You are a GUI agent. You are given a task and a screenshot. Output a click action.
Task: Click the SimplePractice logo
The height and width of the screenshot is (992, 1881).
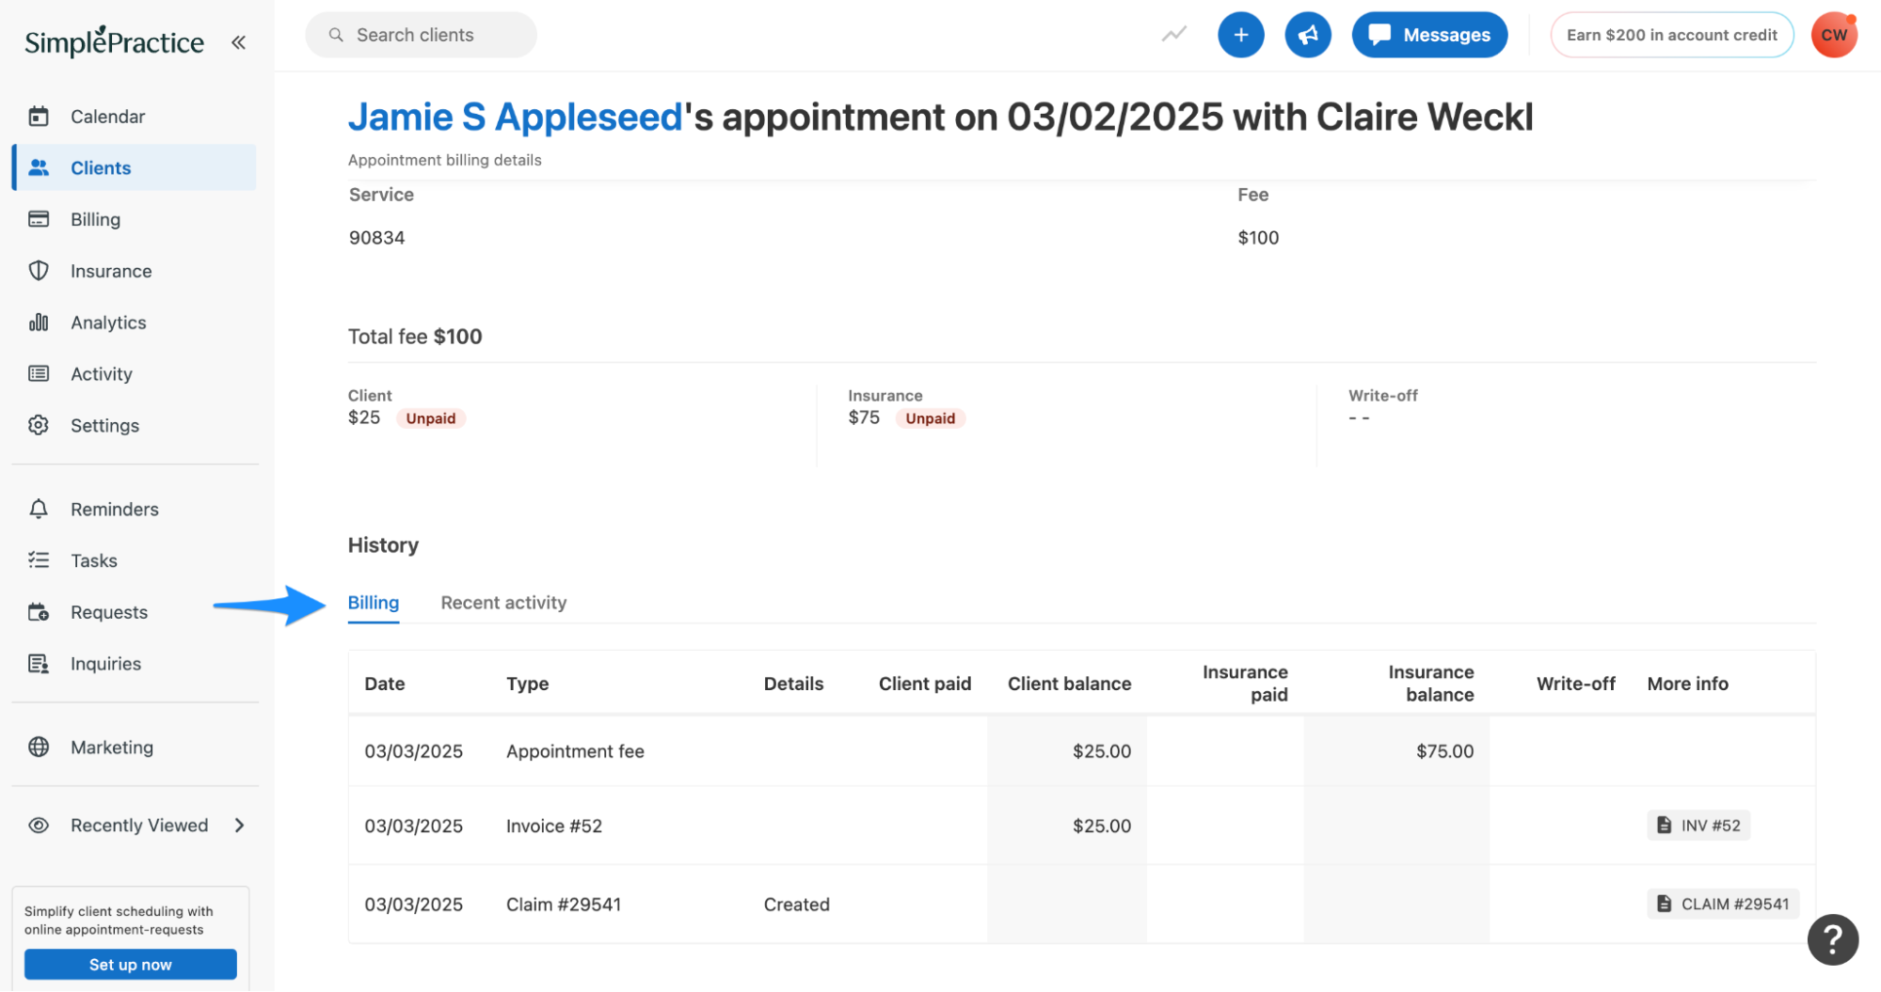tap(114, 41)
